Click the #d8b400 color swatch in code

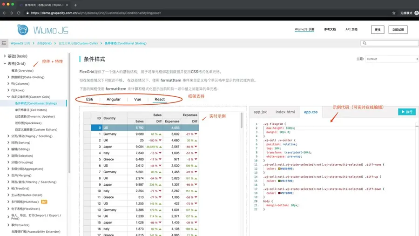(279, 169)
